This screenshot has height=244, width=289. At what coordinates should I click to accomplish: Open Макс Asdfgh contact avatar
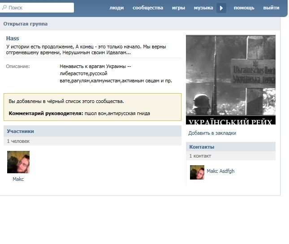coord(197,172)
